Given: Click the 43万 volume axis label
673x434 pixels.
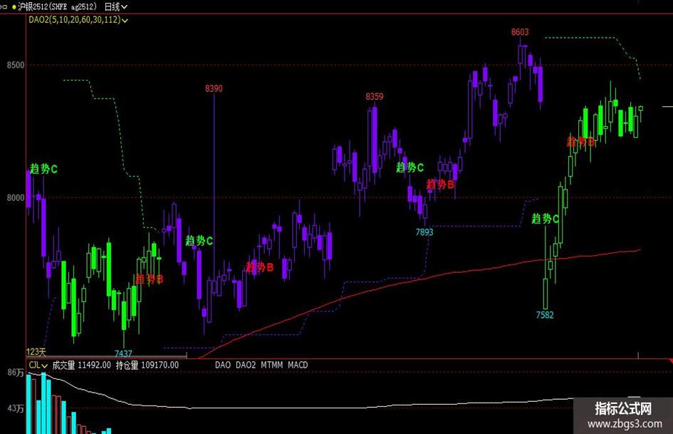Looking at the screenshot, I should pos(16,408).
